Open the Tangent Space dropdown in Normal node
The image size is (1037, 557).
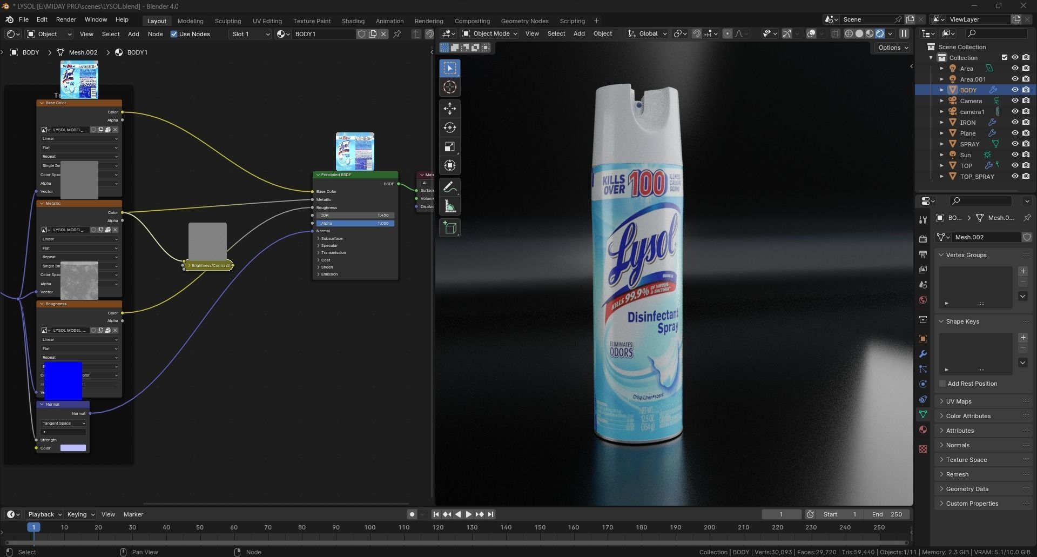point(63,423)
